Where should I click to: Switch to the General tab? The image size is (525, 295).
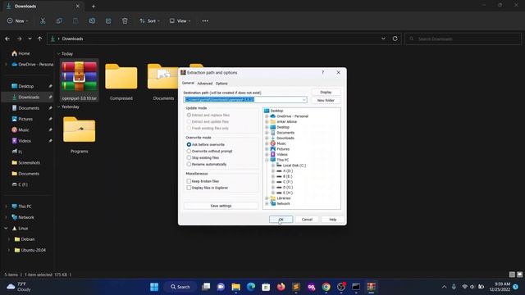pos(188,83)
